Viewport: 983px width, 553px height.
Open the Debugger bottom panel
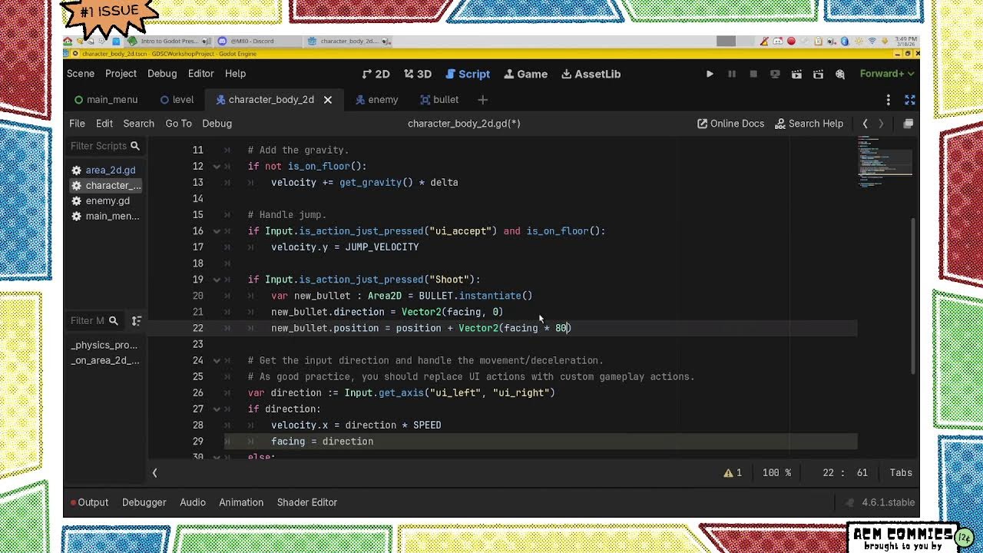point(144,502)
